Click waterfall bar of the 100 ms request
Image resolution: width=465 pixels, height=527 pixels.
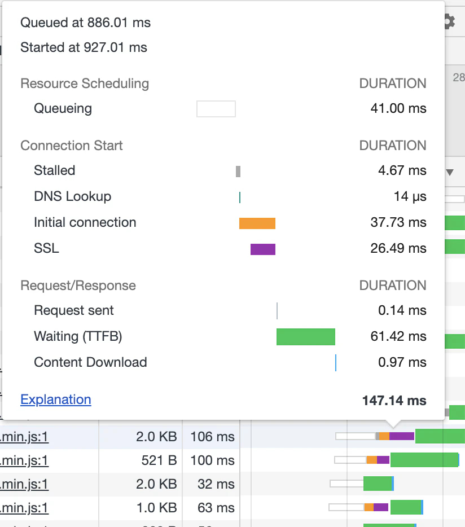click(x=397, y=460)
